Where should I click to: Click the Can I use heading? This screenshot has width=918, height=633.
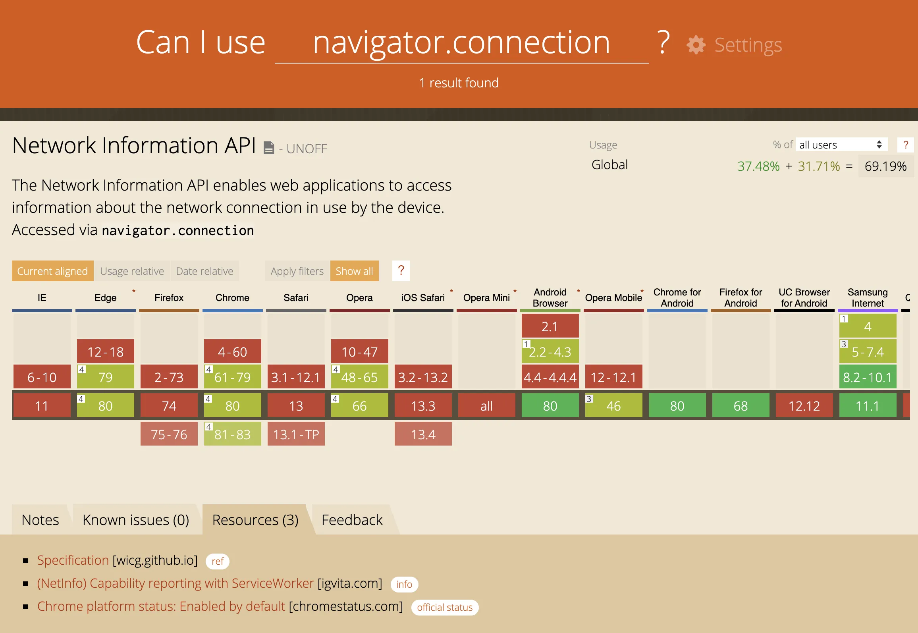201,42
